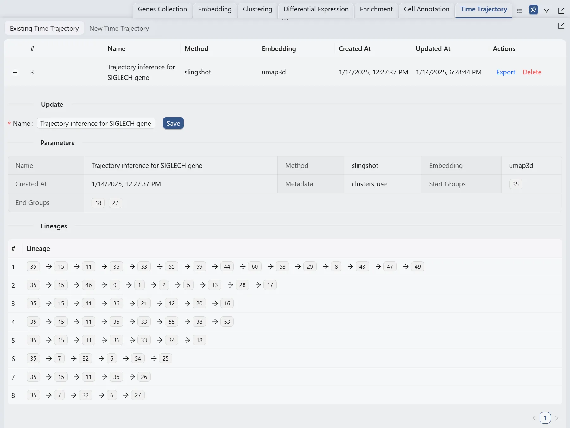
Task: Click the End Groups tag 18
Action: (98, 203)
